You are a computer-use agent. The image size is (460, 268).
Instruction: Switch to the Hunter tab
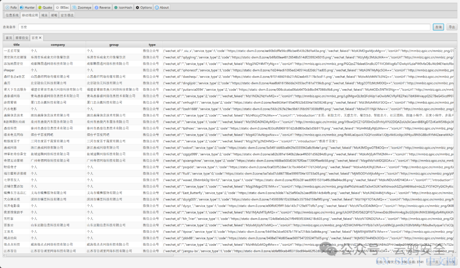click(x=27, y=7)
